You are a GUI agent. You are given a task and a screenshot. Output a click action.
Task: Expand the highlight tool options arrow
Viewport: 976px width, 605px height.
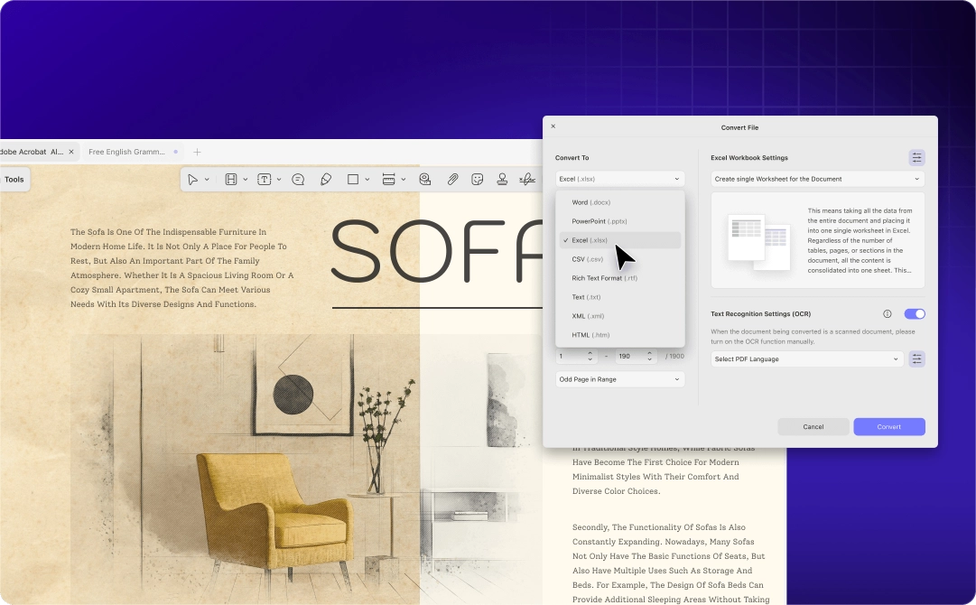[246, 180]
